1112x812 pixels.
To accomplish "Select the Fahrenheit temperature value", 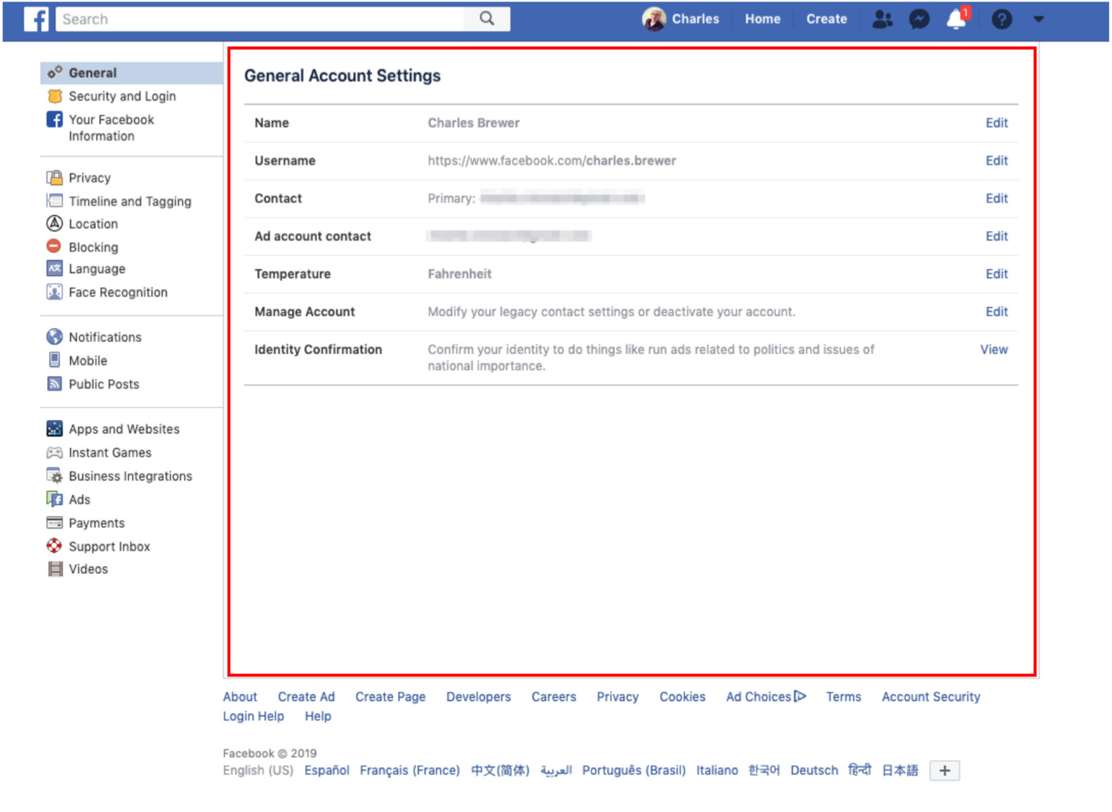I will point(460,274).
